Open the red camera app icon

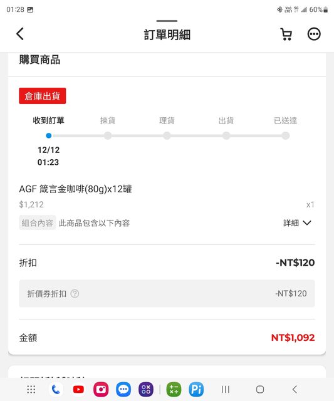(101, 390)
